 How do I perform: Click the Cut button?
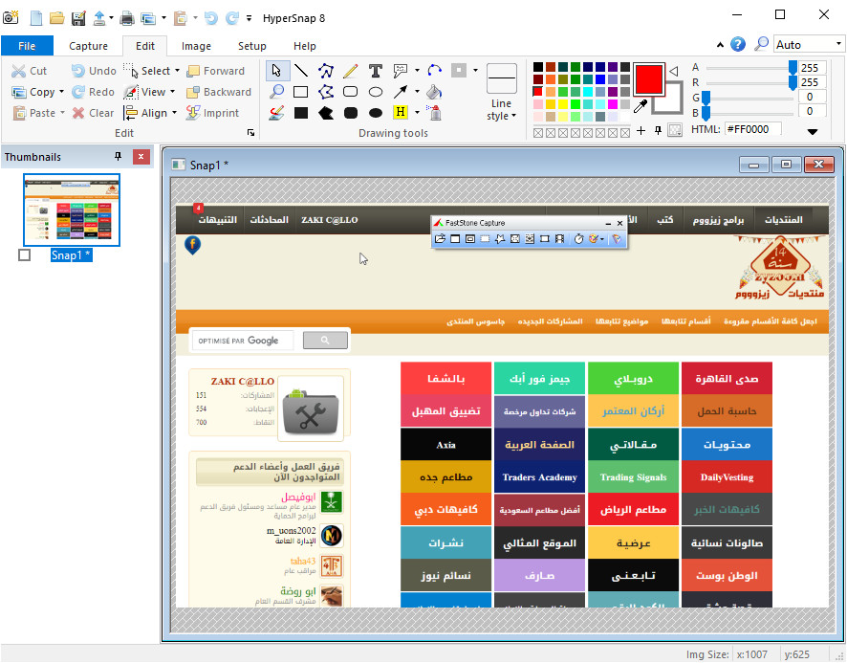click(x=30, y=71)
